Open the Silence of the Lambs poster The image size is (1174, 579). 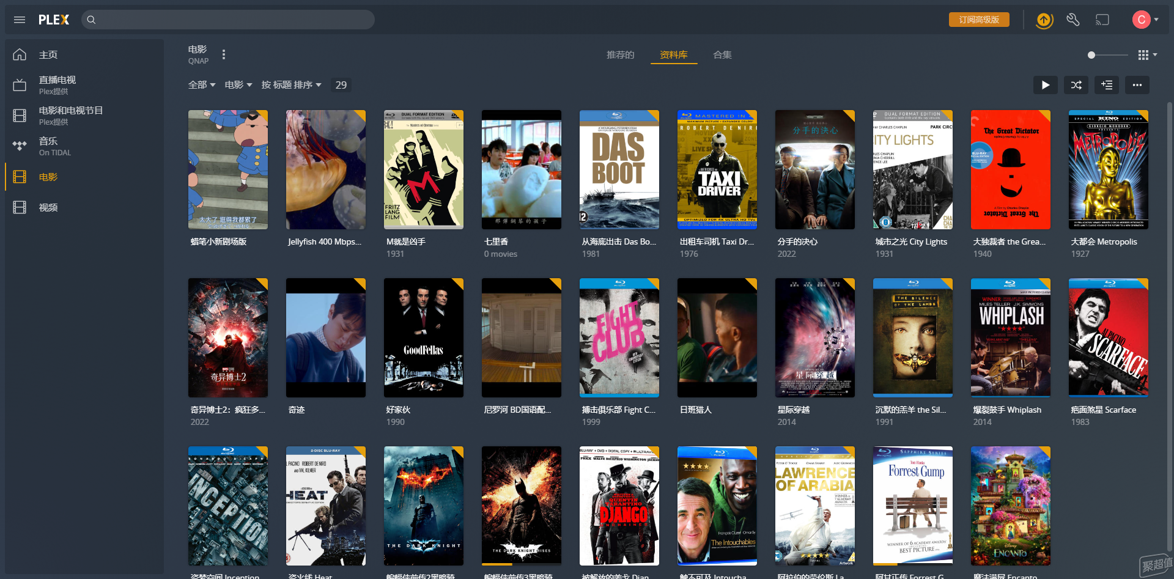tap(913, 337)
